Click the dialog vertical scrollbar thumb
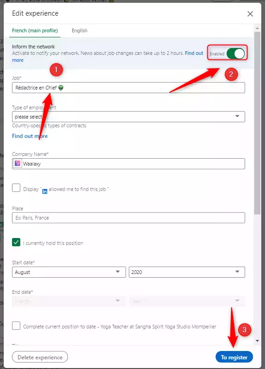Image resolution: width=265 pixels, height=369 pixels. (x=257, y=123)
